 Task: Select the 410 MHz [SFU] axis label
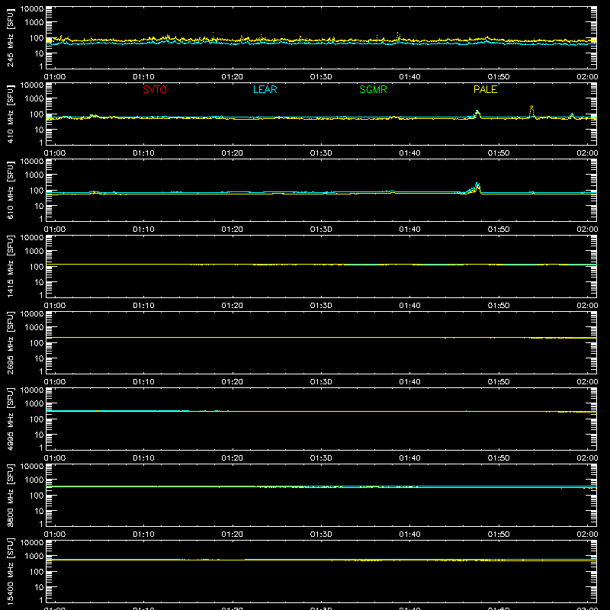point(11,114)
